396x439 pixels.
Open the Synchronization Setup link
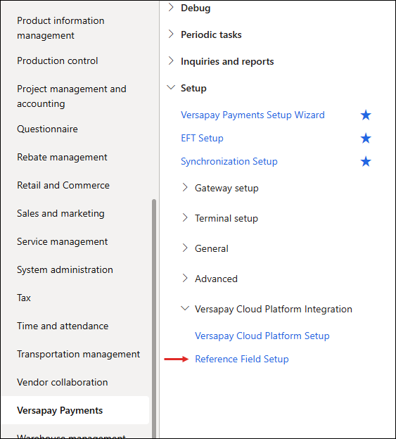click(x=229, y=162)
